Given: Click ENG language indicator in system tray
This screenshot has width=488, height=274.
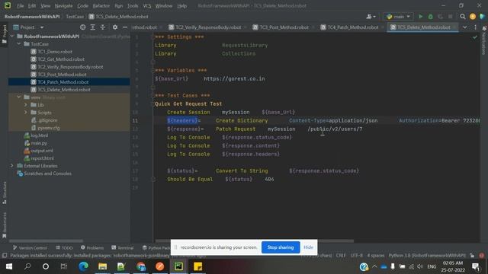Looking at the screenshot, I should (432, 266).
